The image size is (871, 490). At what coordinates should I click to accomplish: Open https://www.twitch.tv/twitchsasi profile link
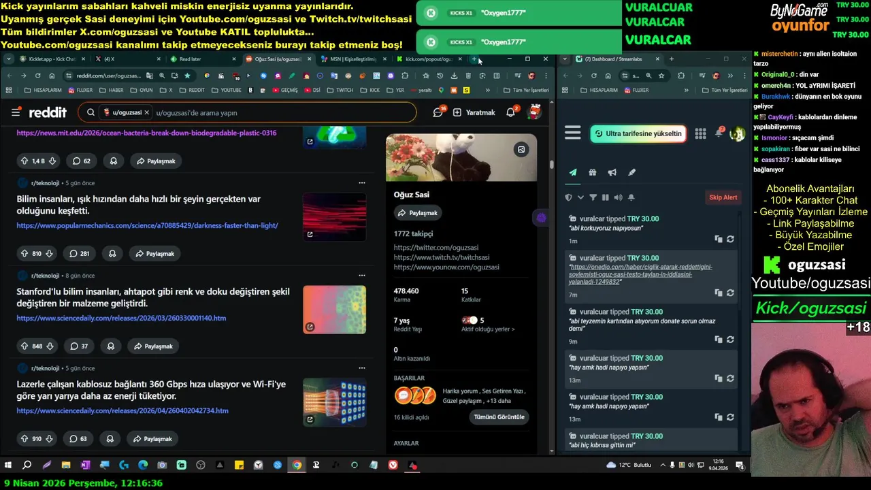pyautogui.click(x=441, y=257)
